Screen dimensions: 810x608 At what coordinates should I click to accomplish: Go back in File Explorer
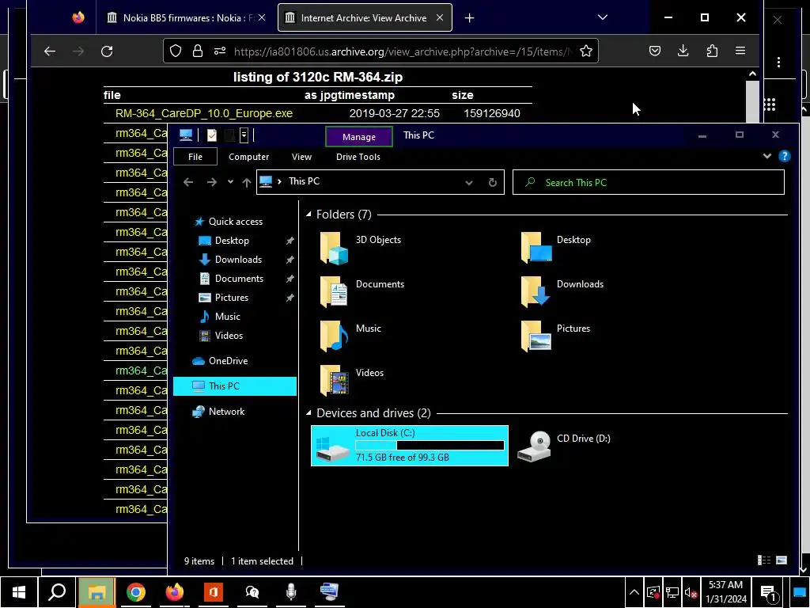point(188,182)
